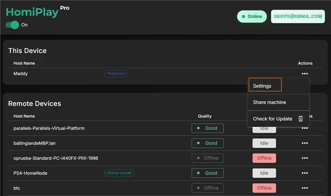Click Good quality badge for parallels-Parallels-Virtual-Platform

208,128
